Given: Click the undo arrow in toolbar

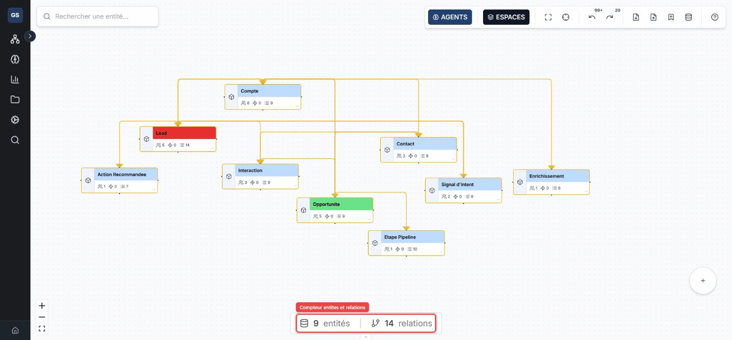Looking at the screenshot, I should 592,17.
